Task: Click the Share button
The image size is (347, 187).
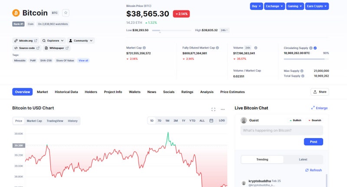Action: 320,92
